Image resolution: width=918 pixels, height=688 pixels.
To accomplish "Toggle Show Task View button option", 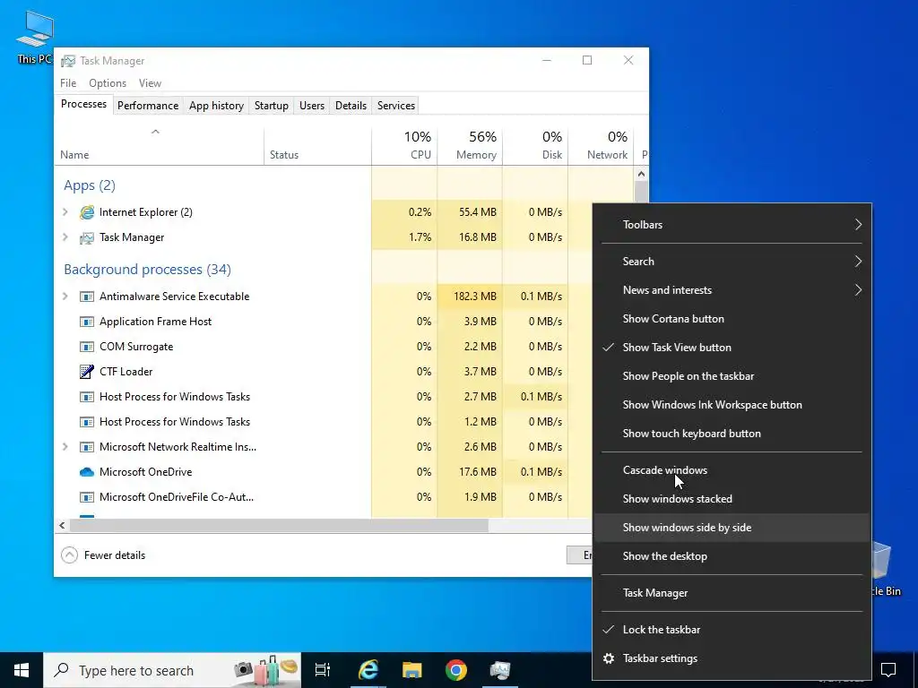I will 732,348.
